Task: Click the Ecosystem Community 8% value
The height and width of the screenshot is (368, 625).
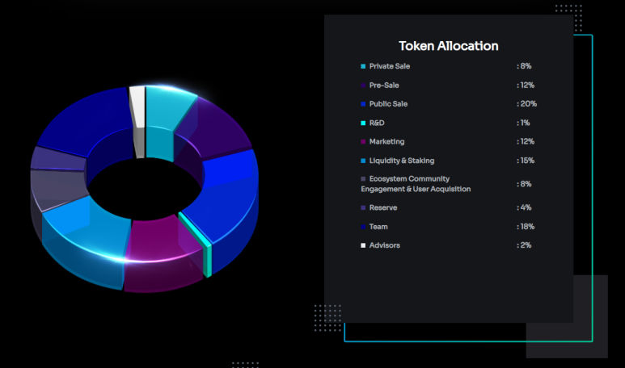Action: 524,184
